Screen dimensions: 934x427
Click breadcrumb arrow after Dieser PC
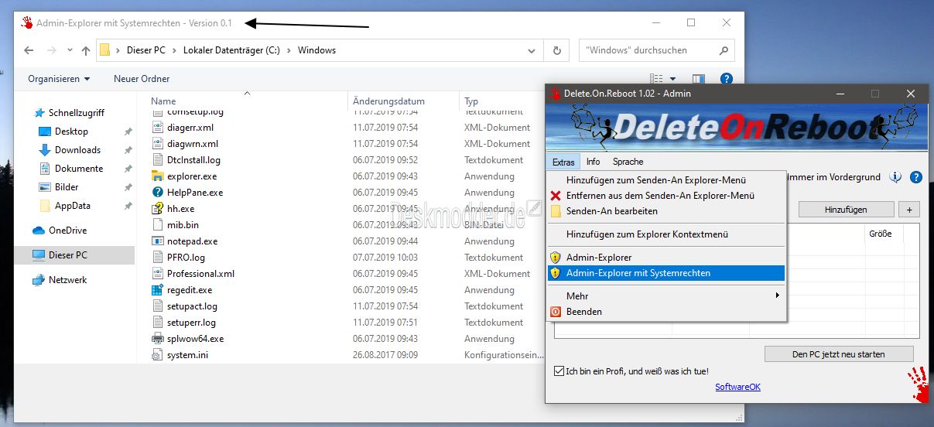[174, 50]
